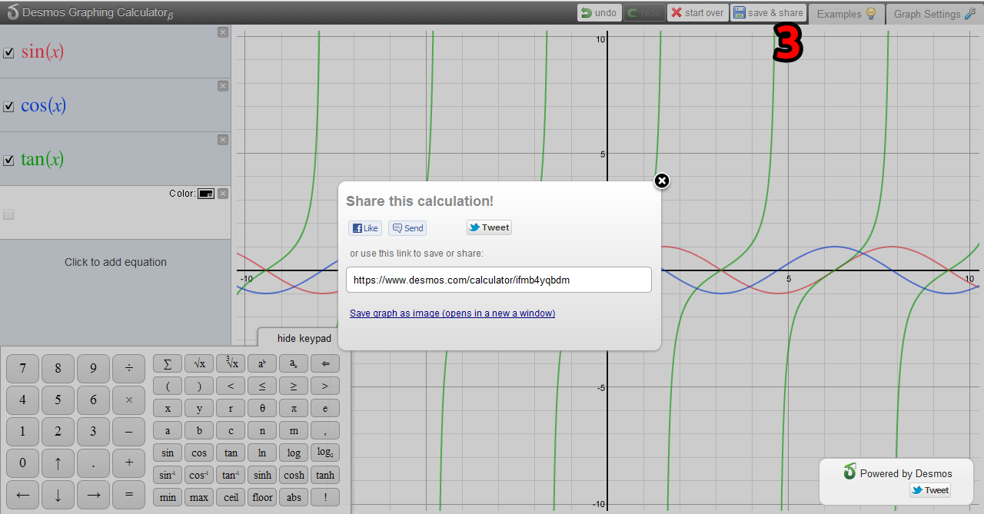Toggle visibility of tan(x) graph

(8, 161)
